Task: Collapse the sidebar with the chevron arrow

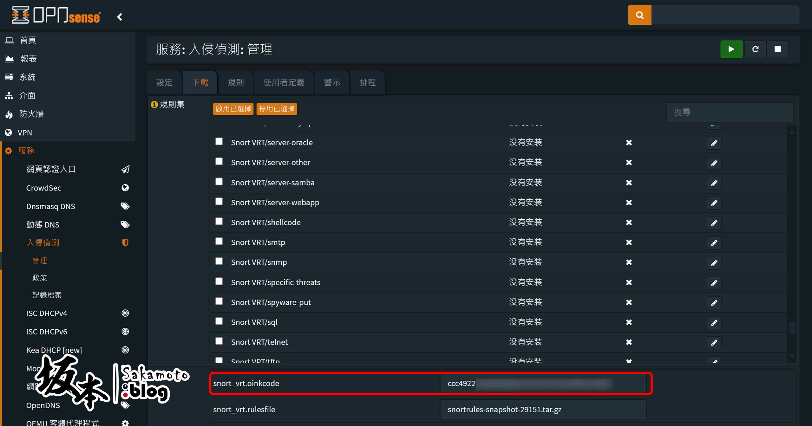Action: 120,17
